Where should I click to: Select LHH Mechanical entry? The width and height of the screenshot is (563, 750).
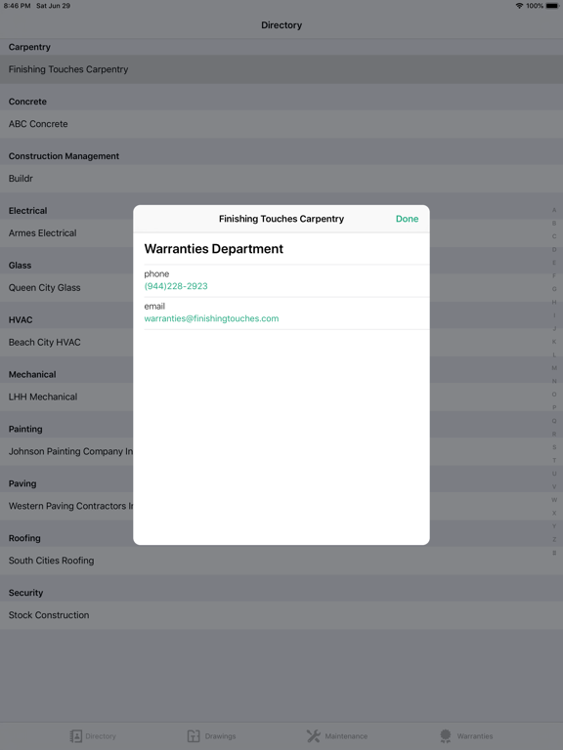click(66, 396)
